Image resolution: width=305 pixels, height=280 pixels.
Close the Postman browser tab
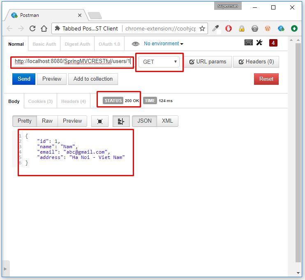click(80, 15)
